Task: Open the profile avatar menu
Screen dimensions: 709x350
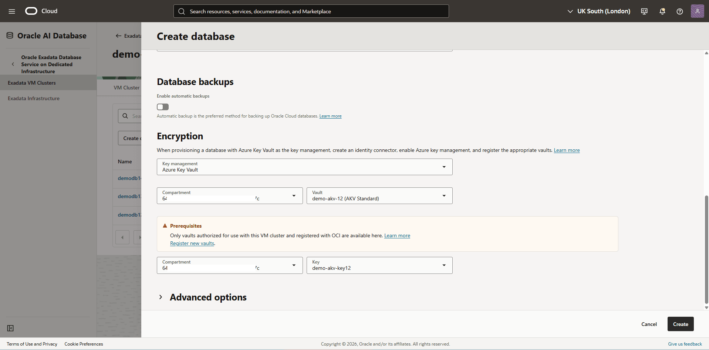Action: click(698, 11)
